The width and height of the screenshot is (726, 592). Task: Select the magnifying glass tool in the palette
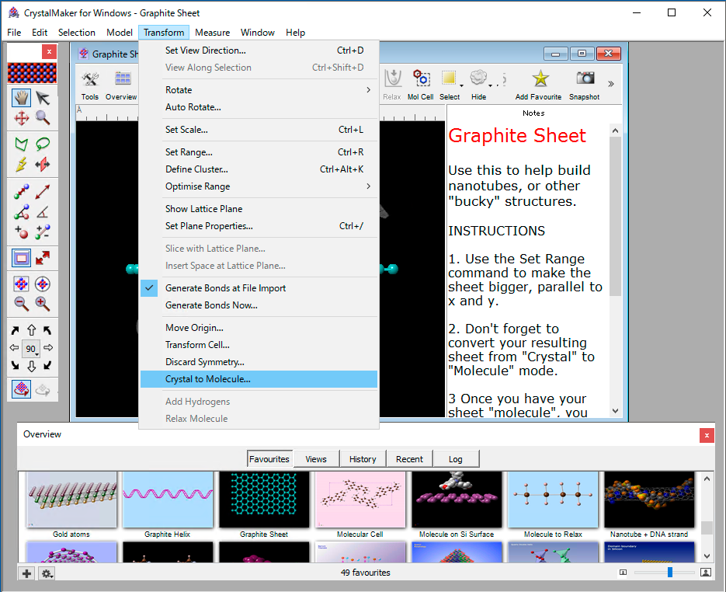click(x=43, y=118)
